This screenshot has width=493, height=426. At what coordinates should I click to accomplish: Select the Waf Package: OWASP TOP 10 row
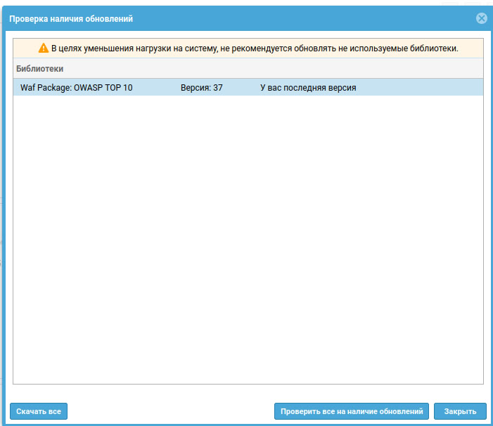click(x=76, y=88)
